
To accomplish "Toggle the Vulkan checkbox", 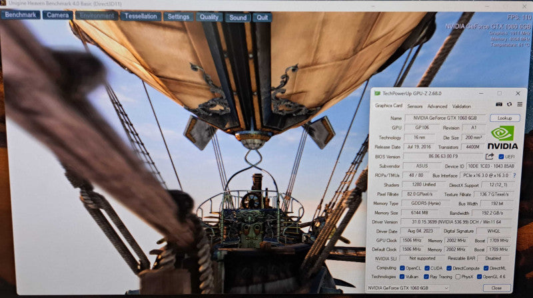I will click(x=402, y=277).
